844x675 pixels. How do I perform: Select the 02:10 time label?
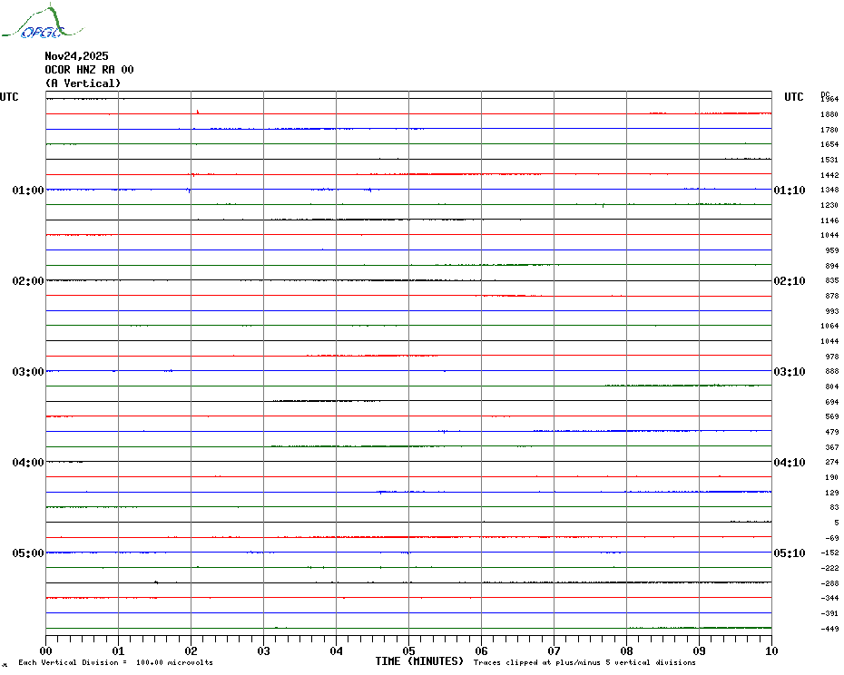click(x=789, y=281)
